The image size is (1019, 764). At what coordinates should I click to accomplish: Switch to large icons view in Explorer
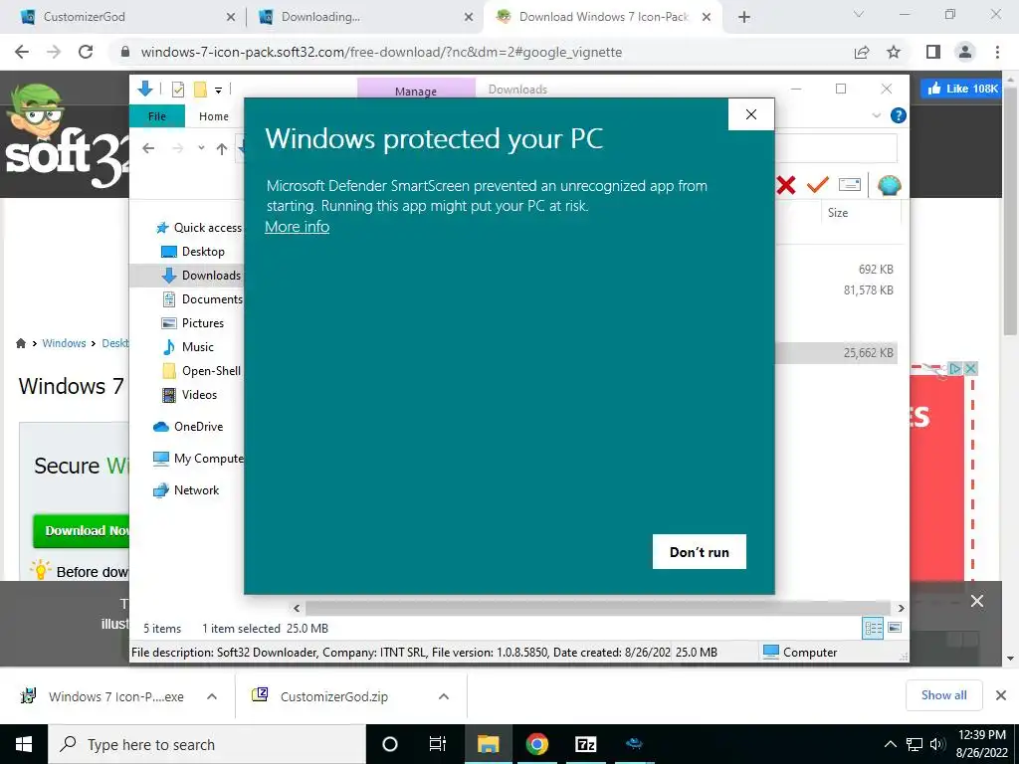(895, 628)
